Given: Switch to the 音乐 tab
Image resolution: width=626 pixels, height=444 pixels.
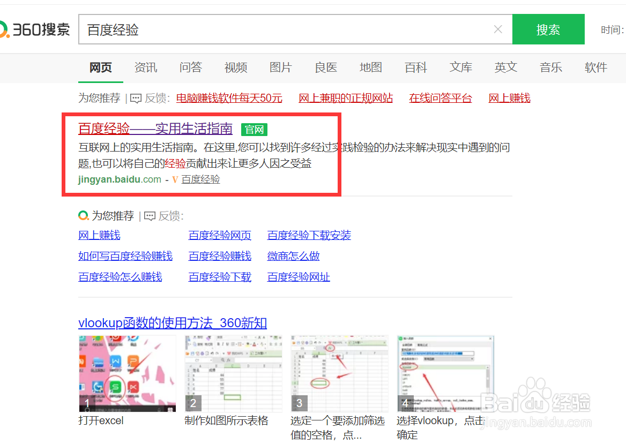Looking at the screenshot, I should (551, 67).
